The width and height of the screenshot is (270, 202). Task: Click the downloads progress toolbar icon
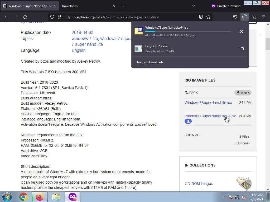coord(245,17)
